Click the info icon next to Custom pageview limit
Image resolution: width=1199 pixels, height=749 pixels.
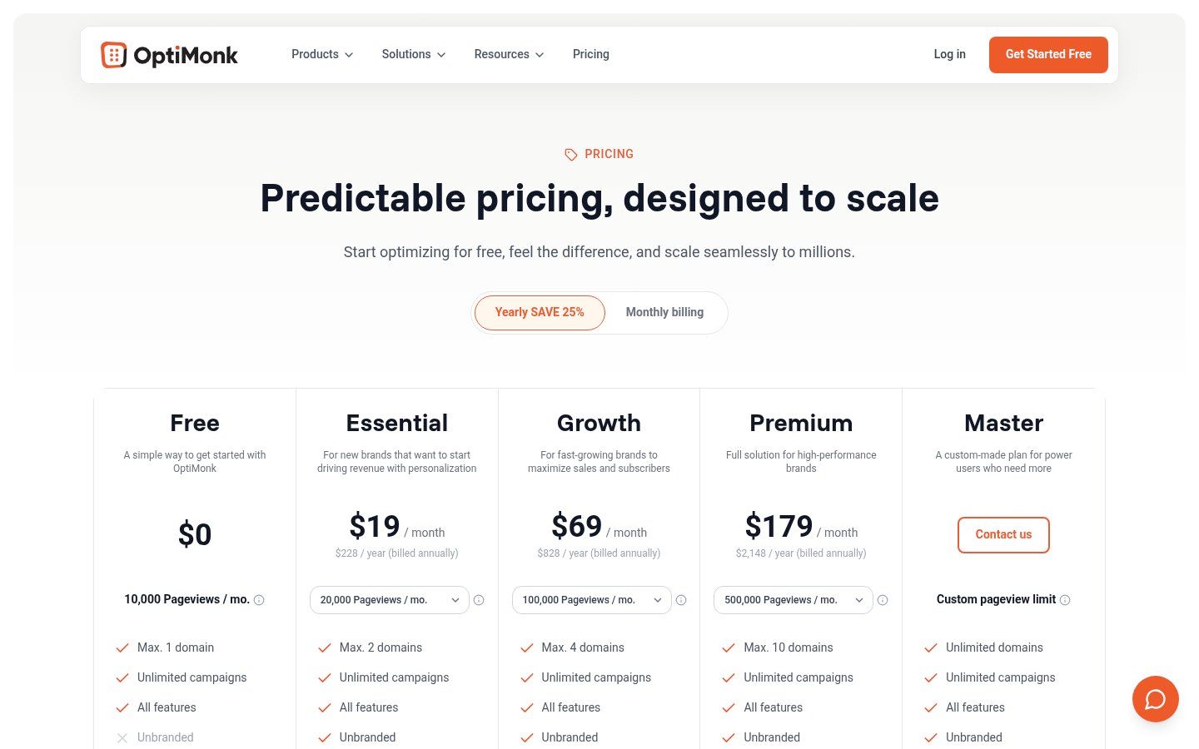[1065, 599]
